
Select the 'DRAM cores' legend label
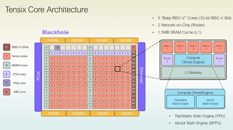pos(20,65)
